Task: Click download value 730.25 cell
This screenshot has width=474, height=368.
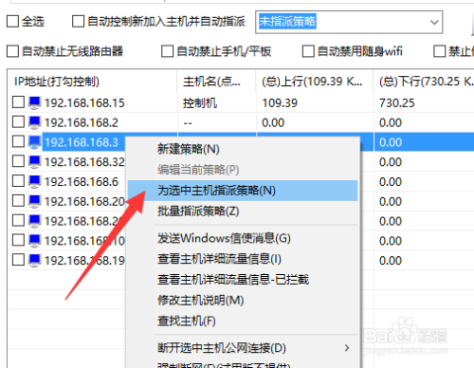Action: (x=397, y=103)
